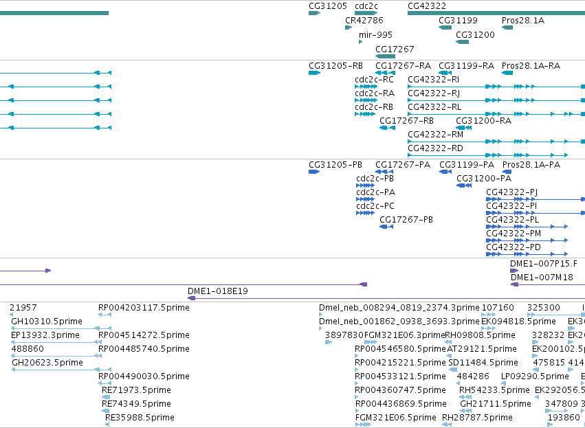Select transcript cdc2c-RA
The width and height of the screenshot is (585, 428).
point(366,100)
